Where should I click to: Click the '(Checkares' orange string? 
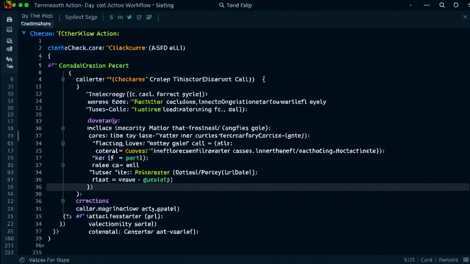128,79
